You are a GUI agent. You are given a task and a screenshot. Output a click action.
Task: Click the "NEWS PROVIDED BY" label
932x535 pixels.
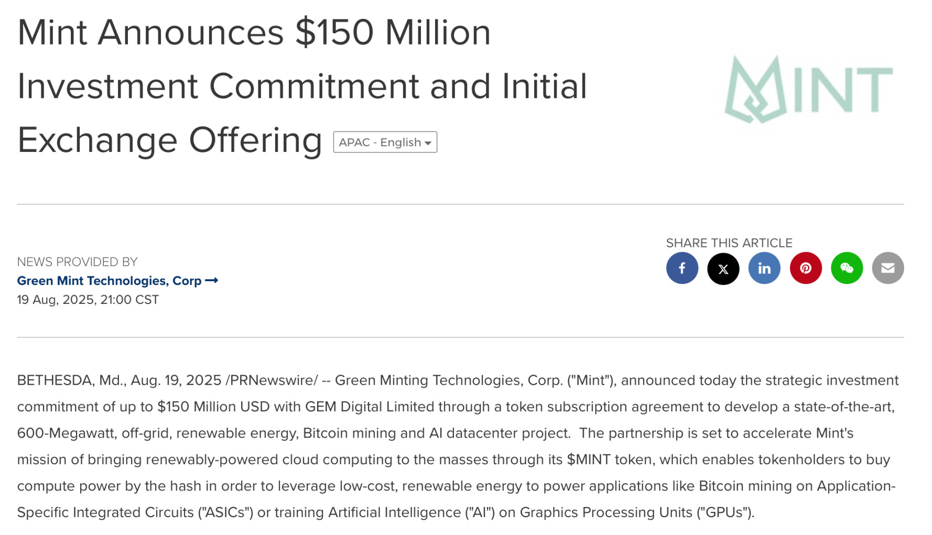[77, 262]
